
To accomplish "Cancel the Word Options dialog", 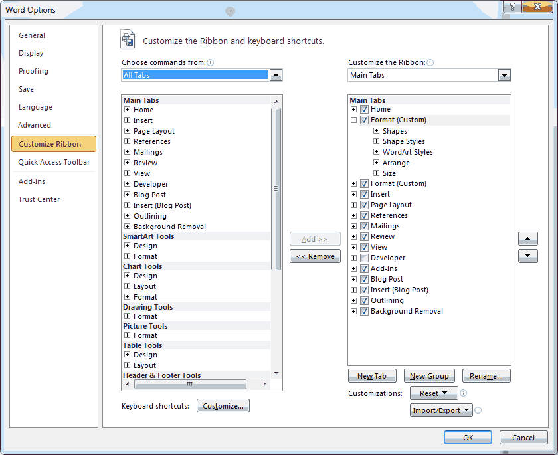I will 523,438.
